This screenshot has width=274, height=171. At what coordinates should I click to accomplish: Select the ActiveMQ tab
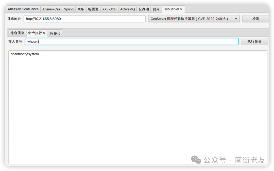coord(127,9)
